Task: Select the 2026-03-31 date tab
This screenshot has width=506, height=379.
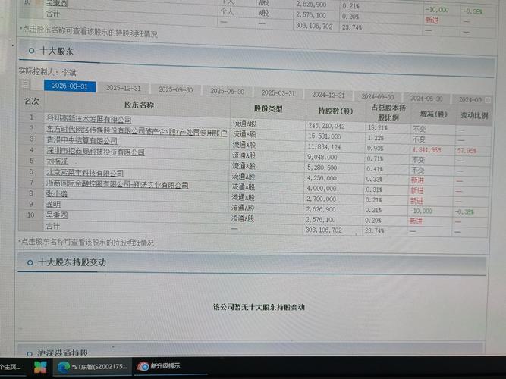Action: coord(70,86)
